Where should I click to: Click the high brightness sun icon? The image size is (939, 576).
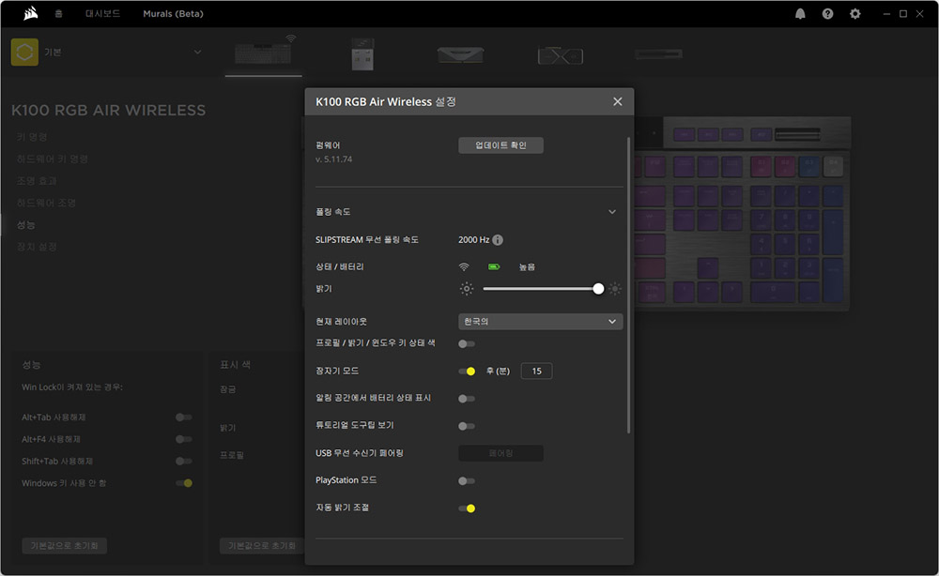[x=615, y=289]
